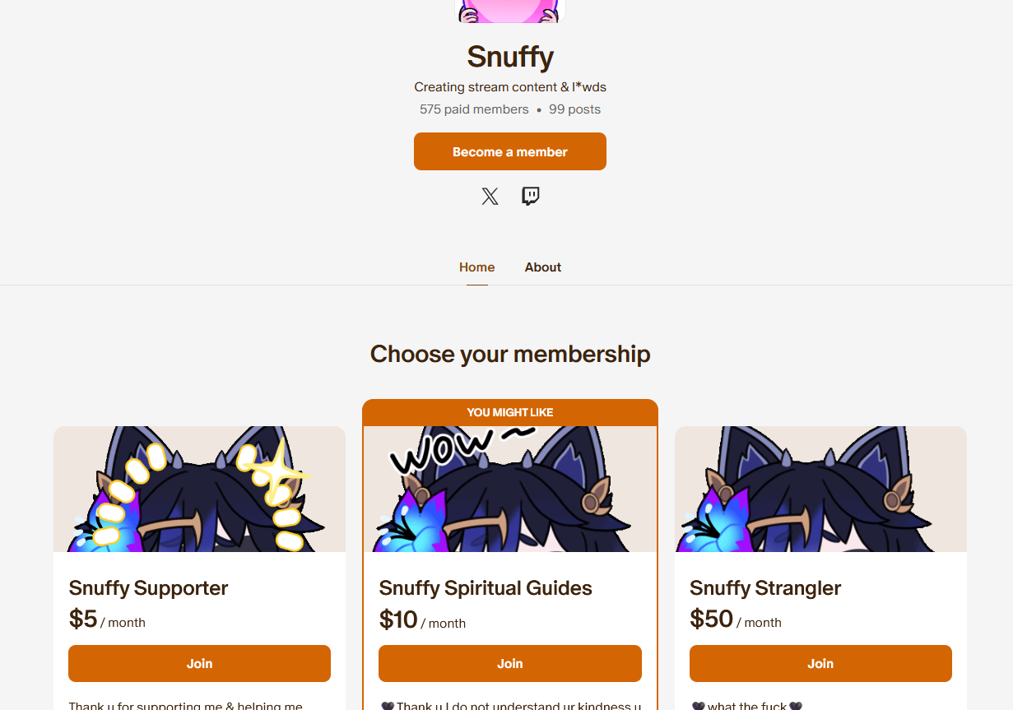Image resolution: width=1013 pixels, height=710 pixels.
Task: Click the Snuffy Strangler tier title
Action: click(x=765, y=588)
